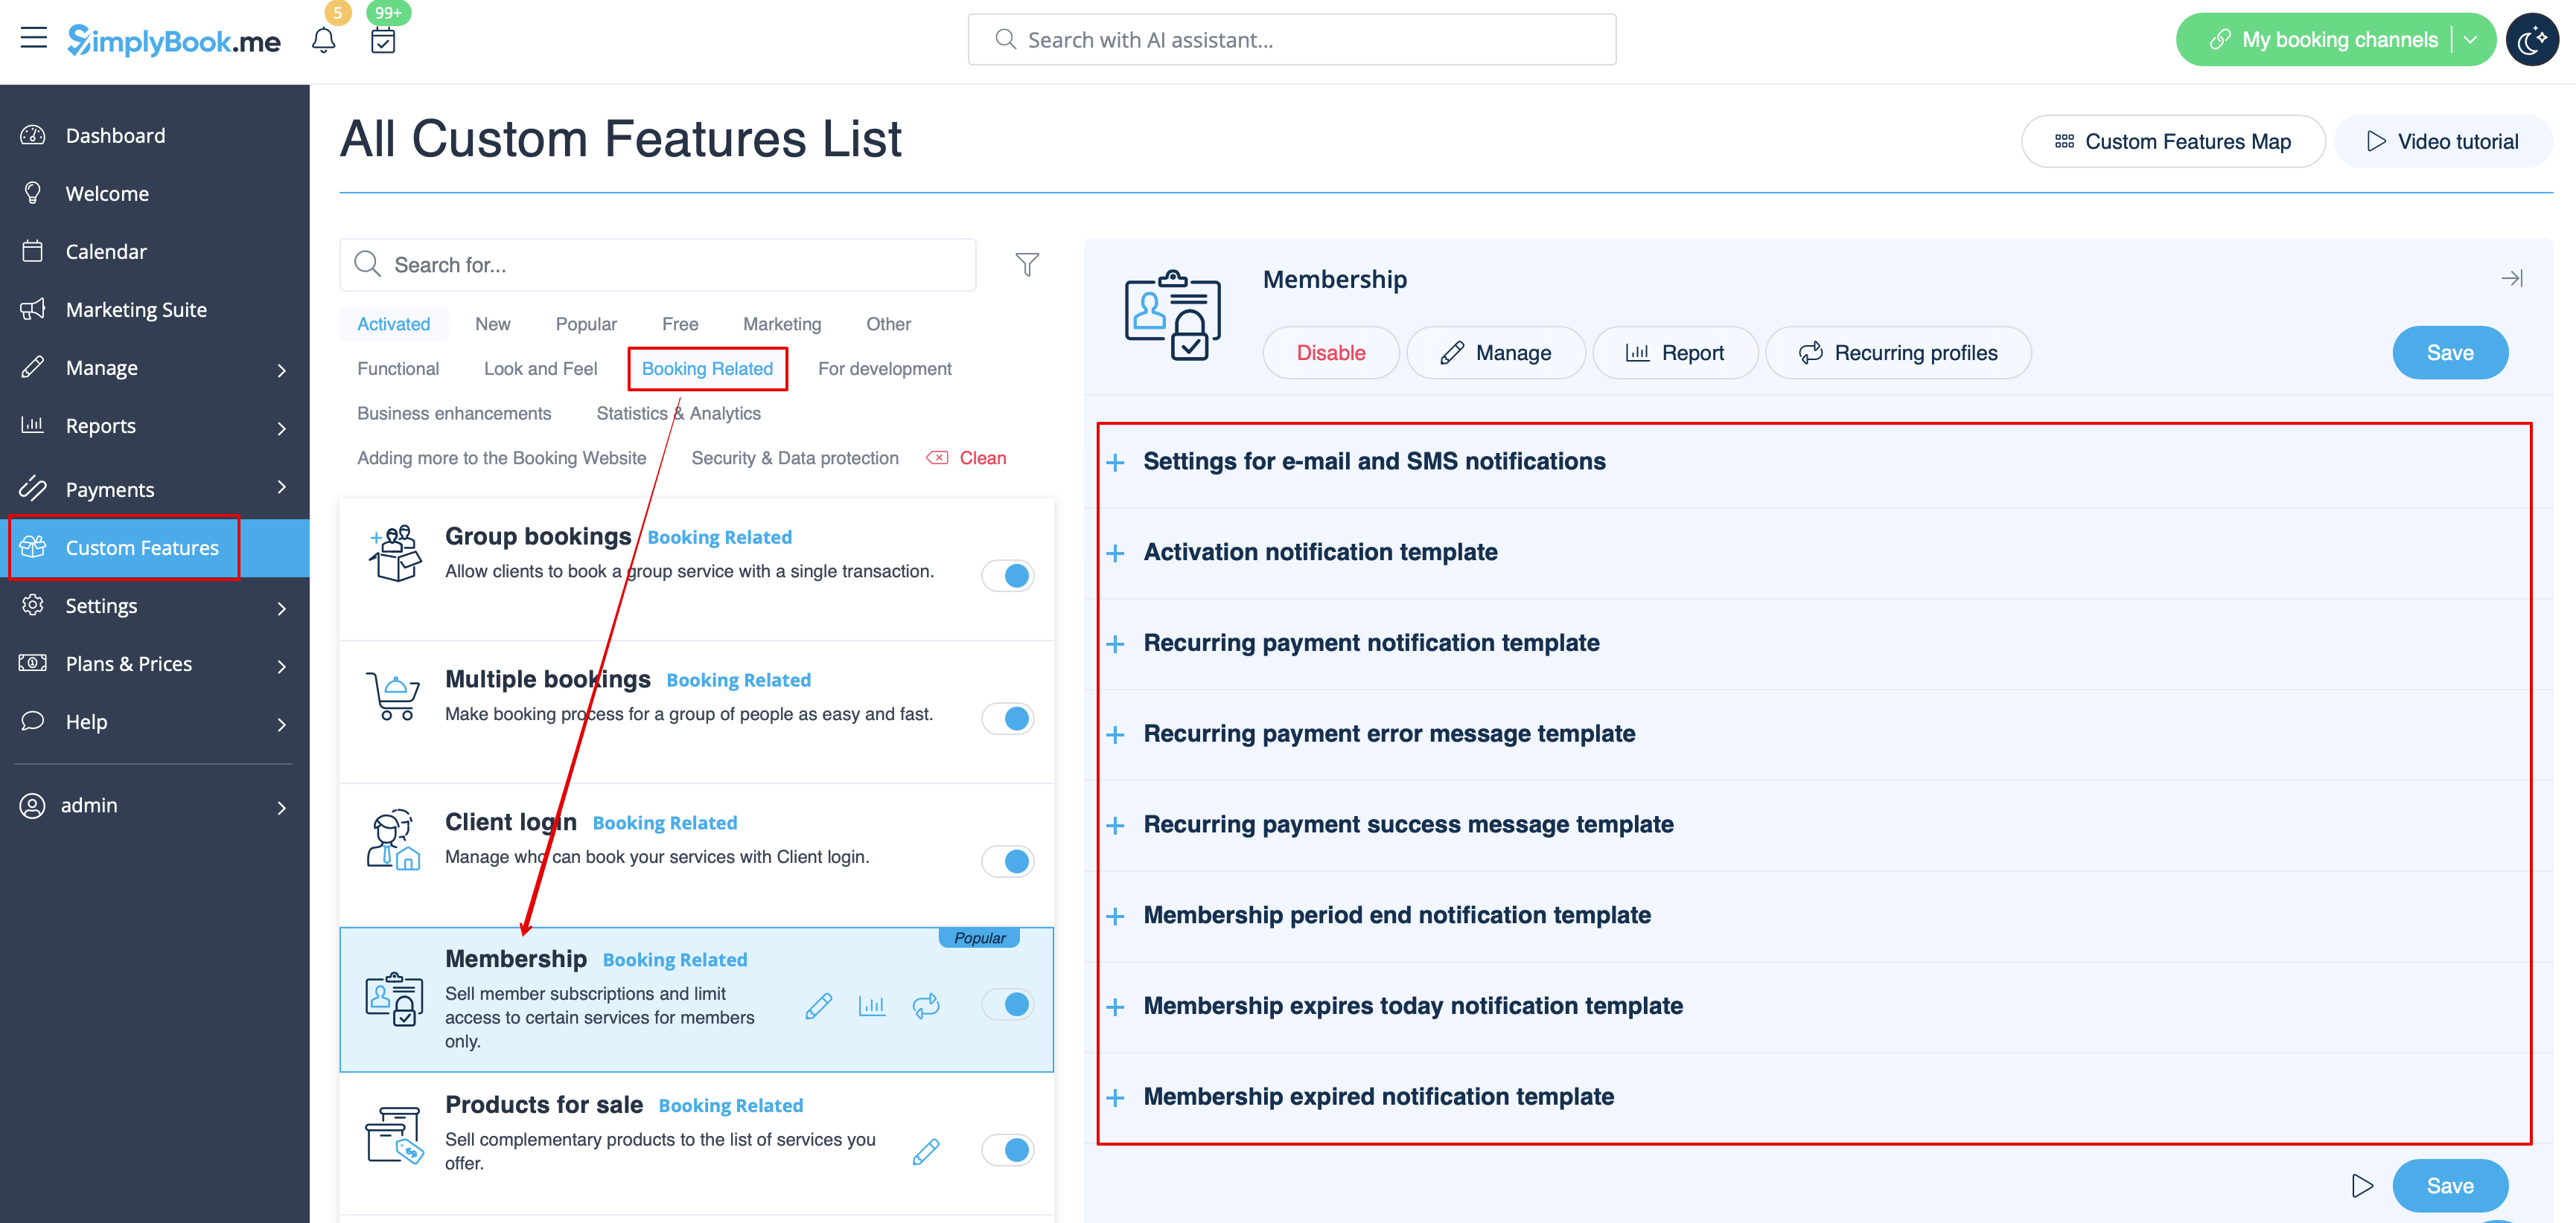Collapse the Membership panel arrow icon

[x=2511, y=279]
